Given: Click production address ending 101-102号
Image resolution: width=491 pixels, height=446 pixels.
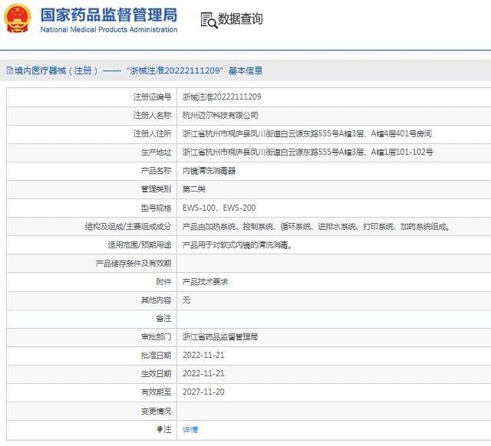Looking at the screenshot, I should (308, 152).
